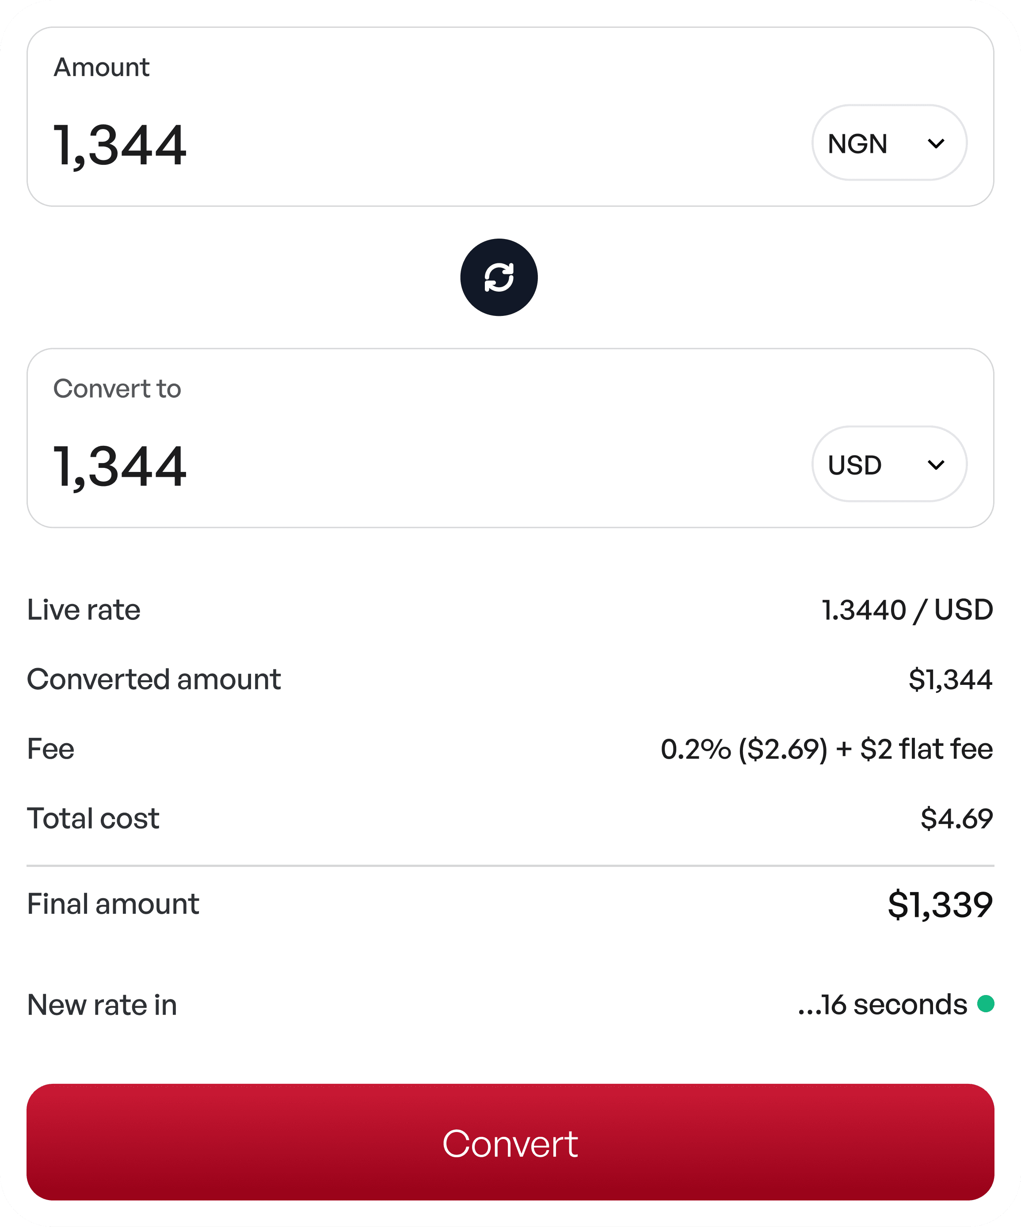
Task: Click the Amount input value 1,344
Action: [x=120, y=145]
